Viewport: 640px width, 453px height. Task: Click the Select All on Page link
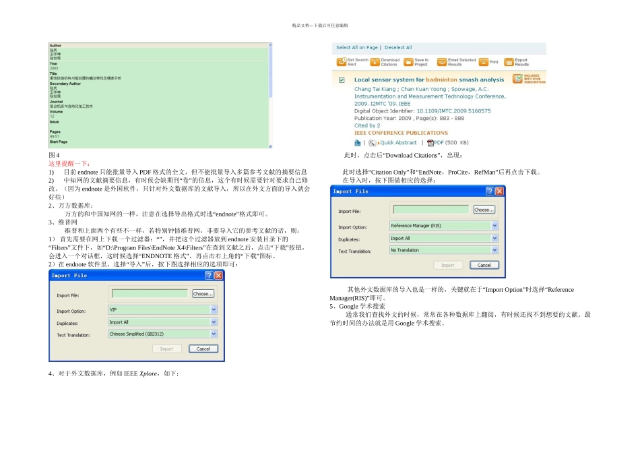click(357, 47)
